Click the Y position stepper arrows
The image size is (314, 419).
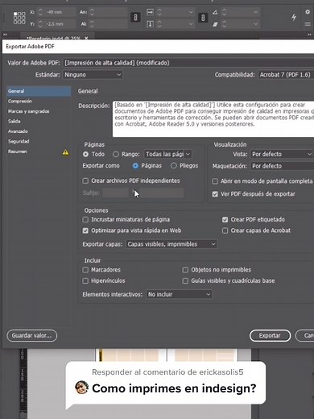pyautogui.click(x=40, y=24)
